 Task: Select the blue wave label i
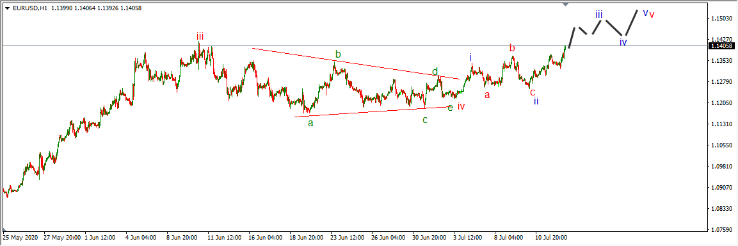tap(470, 57)
